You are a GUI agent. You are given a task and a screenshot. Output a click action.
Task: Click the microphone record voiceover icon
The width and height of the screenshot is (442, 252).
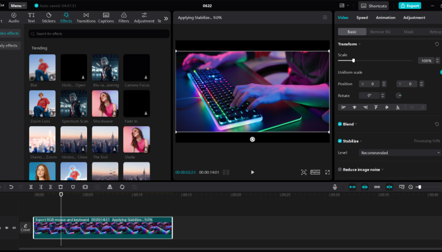tap(335, 187)
